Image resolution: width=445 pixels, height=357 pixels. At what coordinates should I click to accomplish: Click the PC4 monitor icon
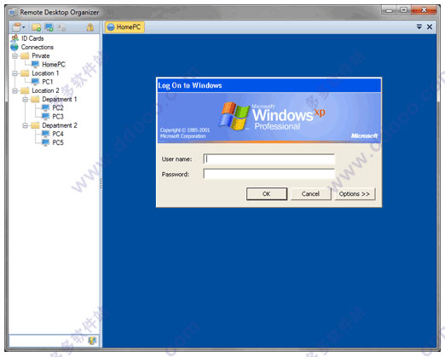pos(45,134)
